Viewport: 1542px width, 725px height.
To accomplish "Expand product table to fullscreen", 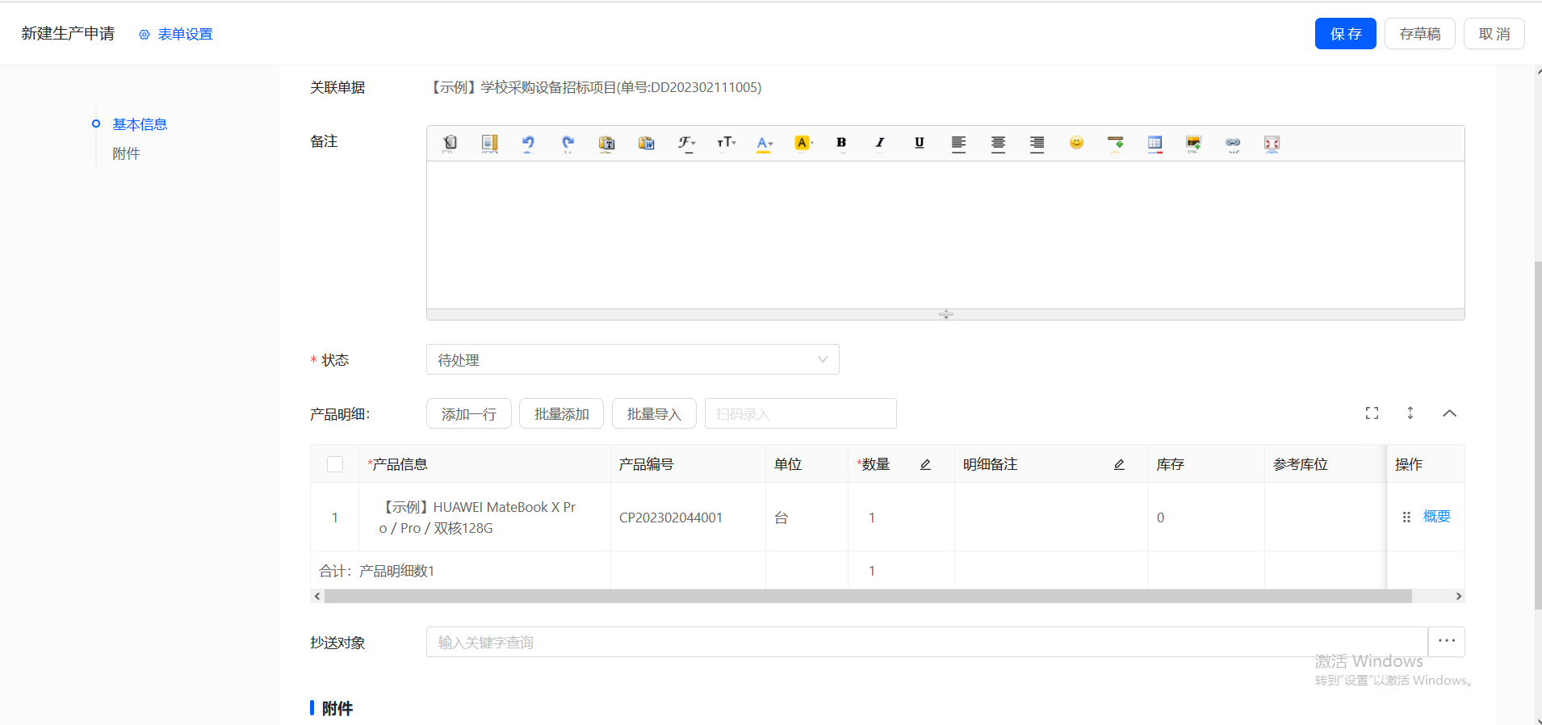I will click(x=1372, y=413).
